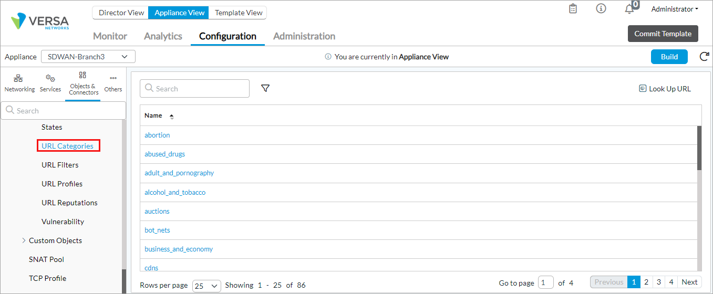Viewport: 713px width, 294px height.
Task: Open the bot_nets category link
Action: coord(157,230)
